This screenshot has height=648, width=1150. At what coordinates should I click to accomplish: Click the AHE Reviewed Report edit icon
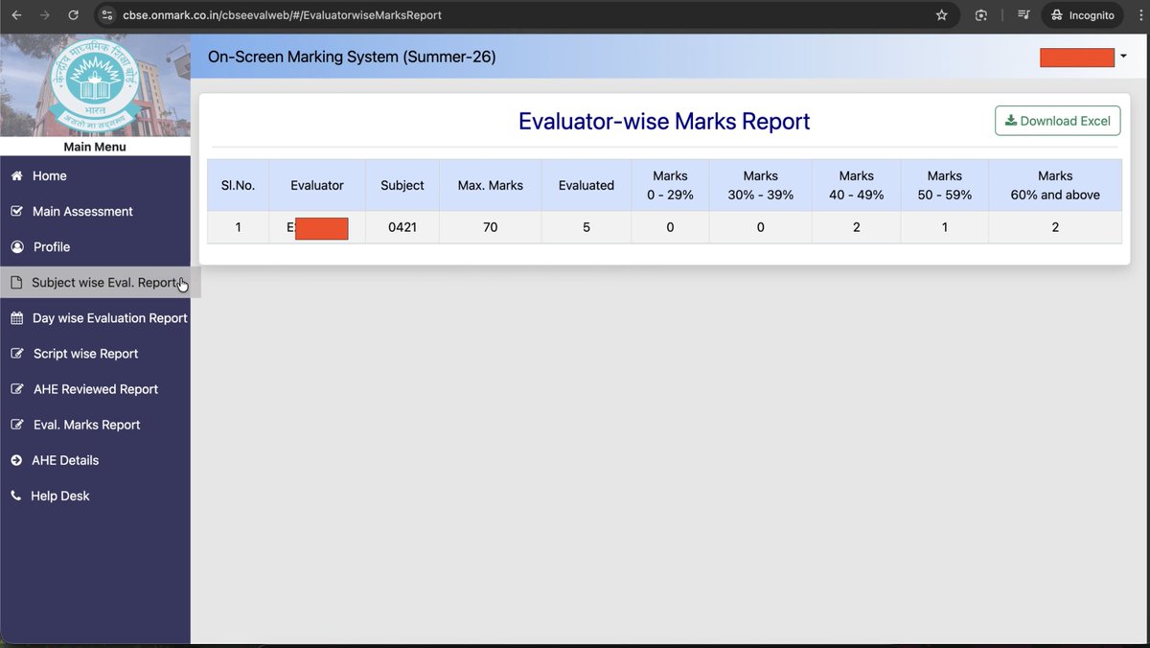[x=16, y=388]
